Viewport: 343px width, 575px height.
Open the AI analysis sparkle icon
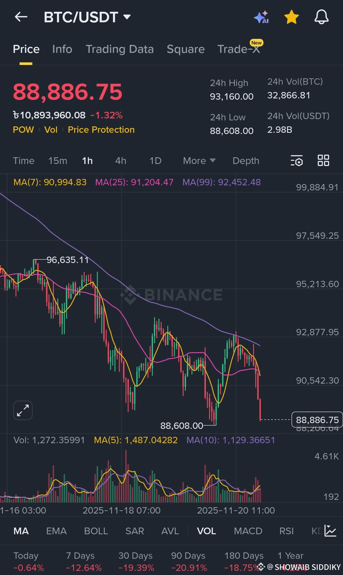pyautogui.click(x=261, y=17)
